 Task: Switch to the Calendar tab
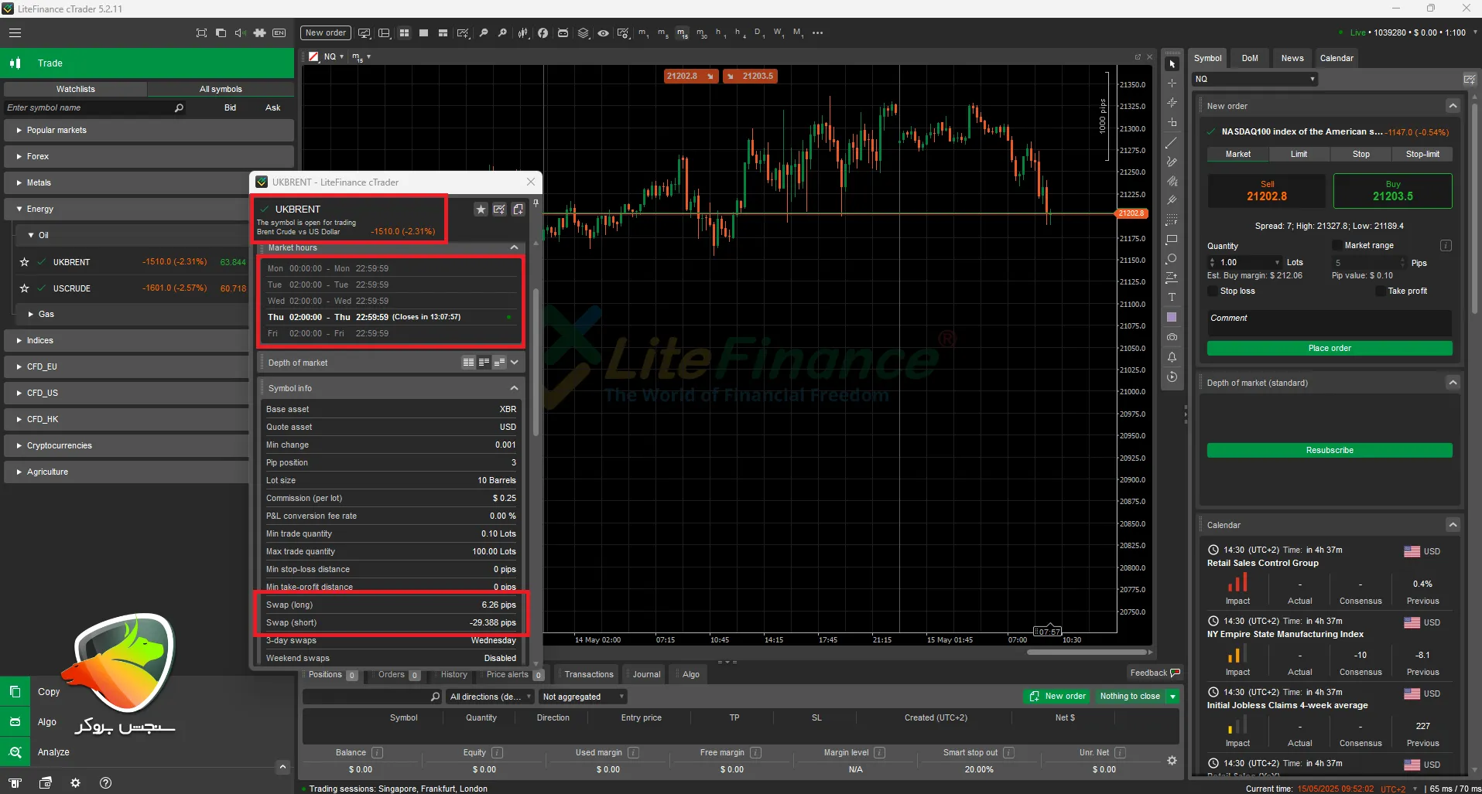(1337, 58)
